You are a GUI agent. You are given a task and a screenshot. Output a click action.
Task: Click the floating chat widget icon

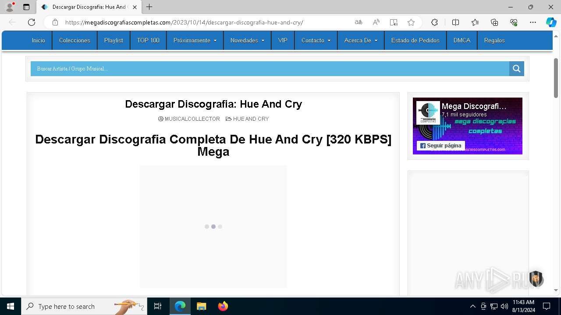tap(536, 279)
